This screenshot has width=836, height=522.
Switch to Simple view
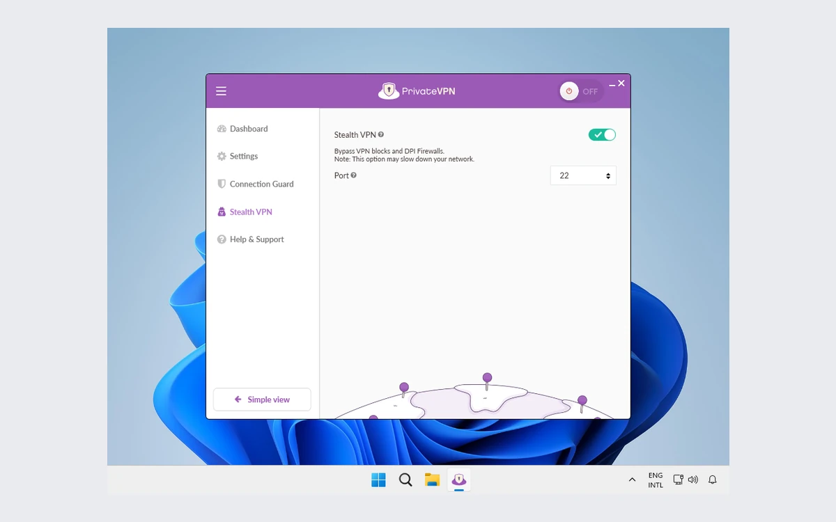262,400
